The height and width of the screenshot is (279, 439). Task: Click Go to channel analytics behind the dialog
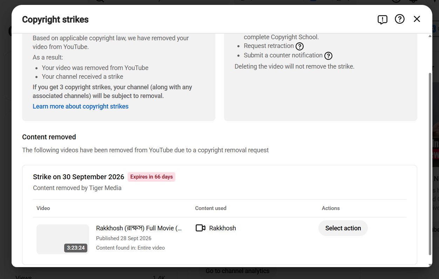coord(237,271)
